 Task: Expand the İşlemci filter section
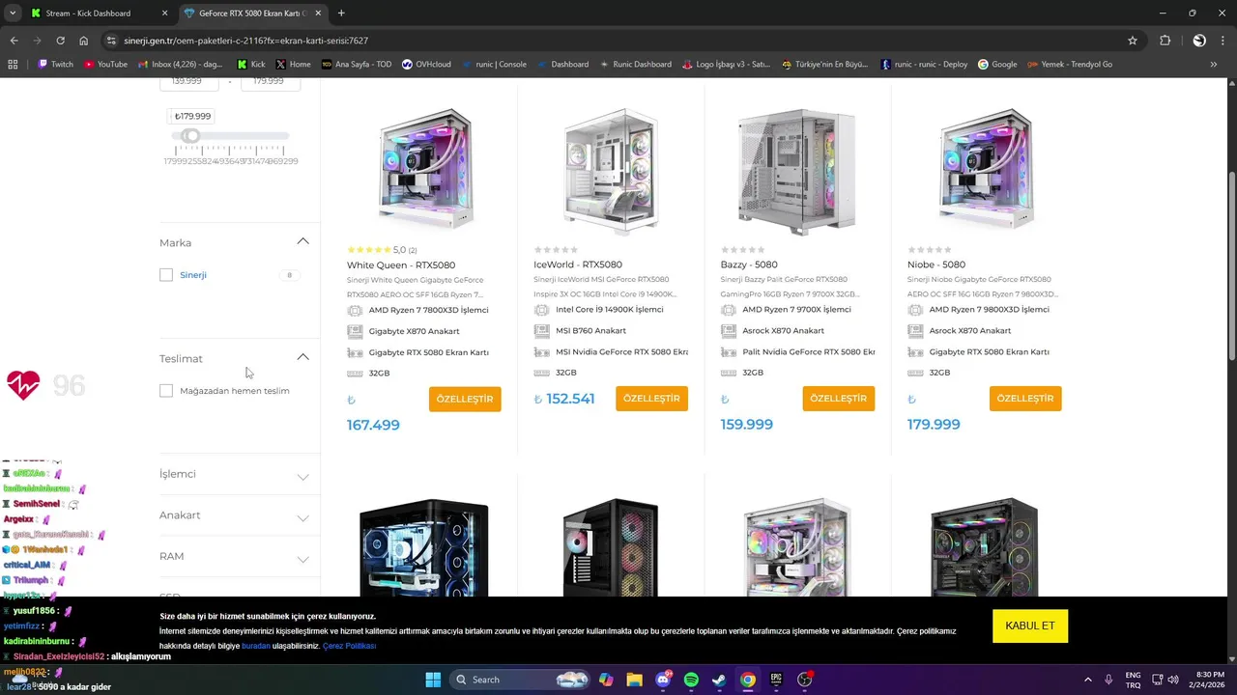coord(302,477)
